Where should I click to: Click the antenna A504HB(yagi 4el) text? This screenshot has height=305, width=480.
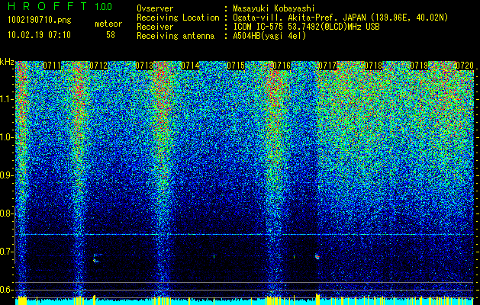pos(269,36)
